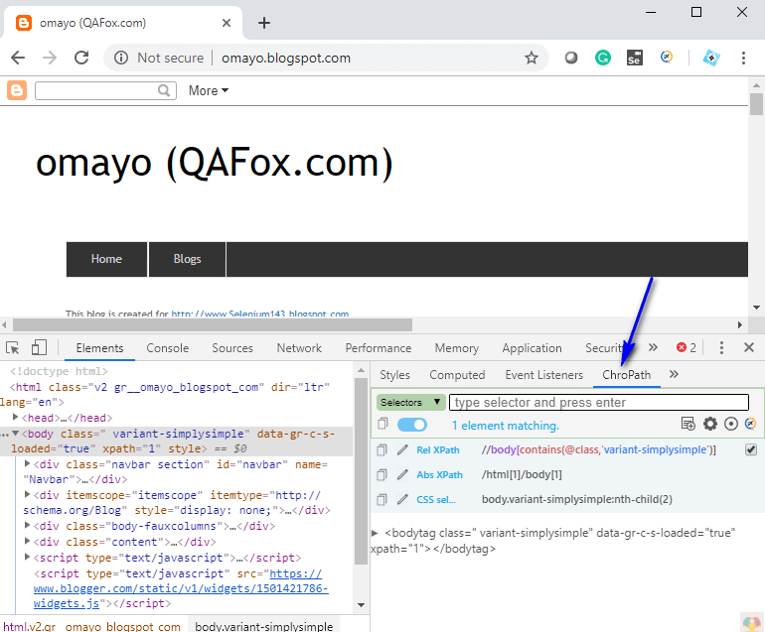
Task: Open ChroPath settings gear icon
Action: click(x=710, y=424)
